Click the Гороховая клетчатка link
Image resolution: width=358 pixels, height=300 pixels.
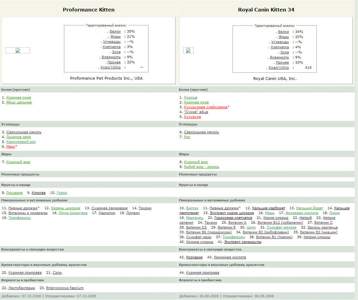click(x=233, y=218)
